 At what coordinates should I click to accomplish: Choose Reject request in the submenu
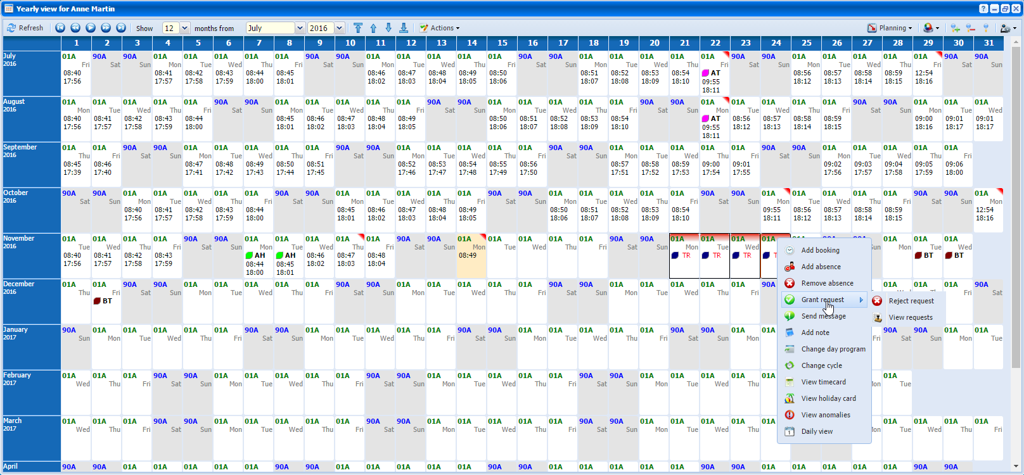[911, 301]
